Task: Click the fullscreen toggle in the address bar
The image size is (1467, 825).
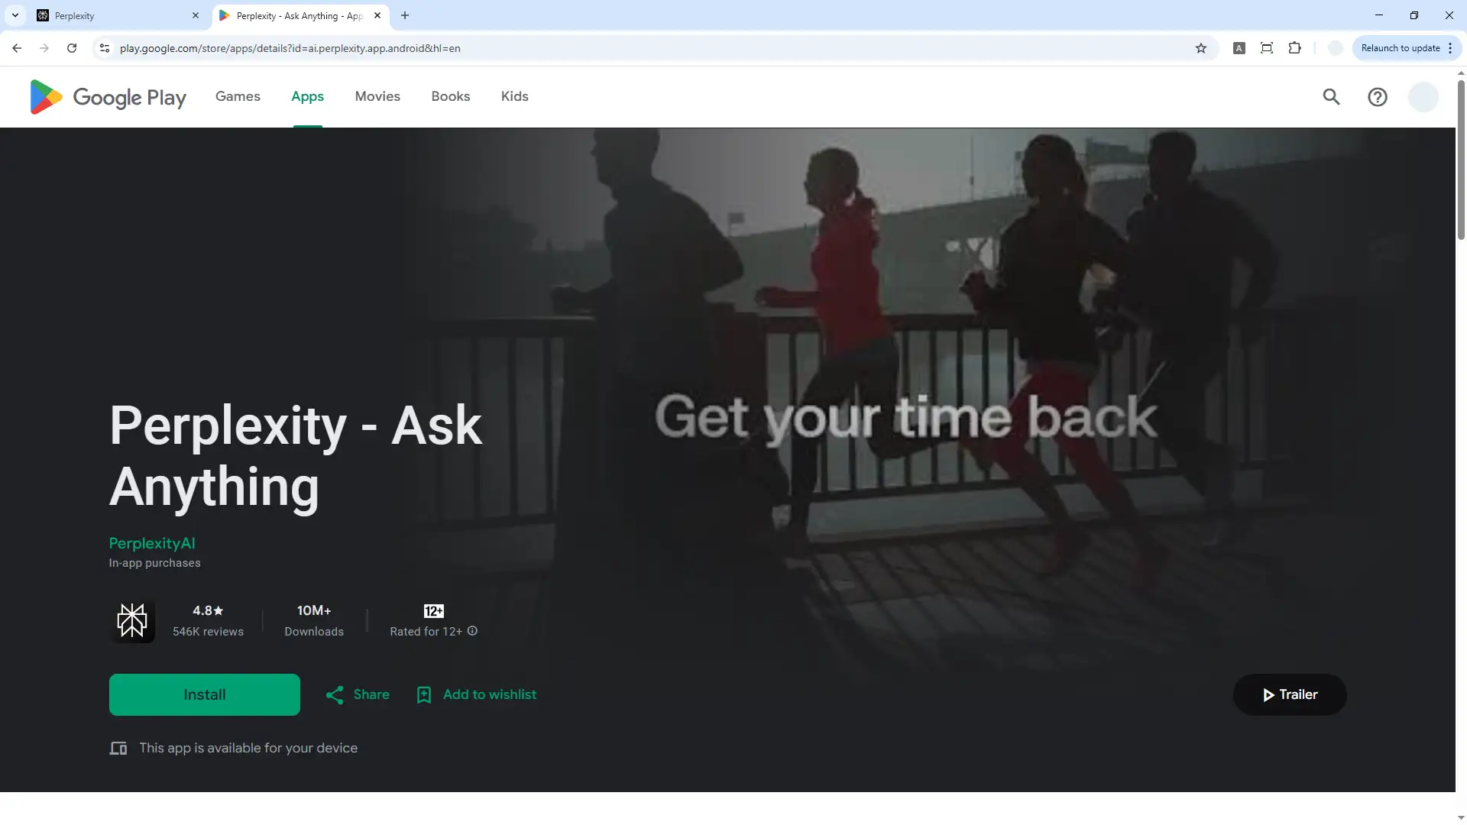Action: pos(1267,47)
